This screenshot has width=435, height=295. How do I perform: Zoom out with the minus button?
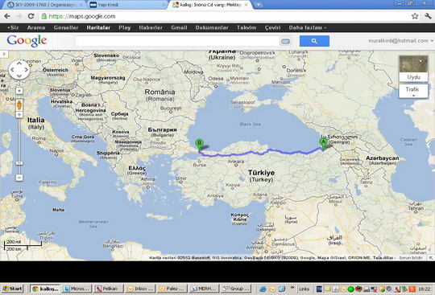19,178
